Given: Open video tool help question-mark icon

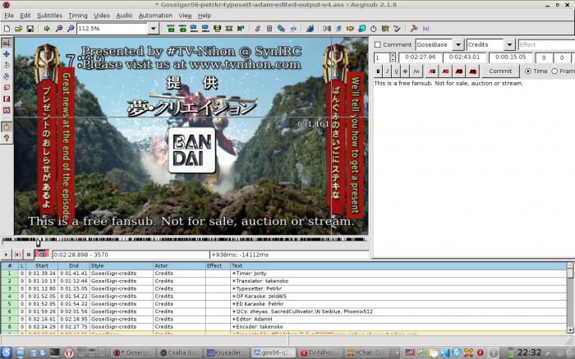Looking at the screenshot, I should [7, 138].
